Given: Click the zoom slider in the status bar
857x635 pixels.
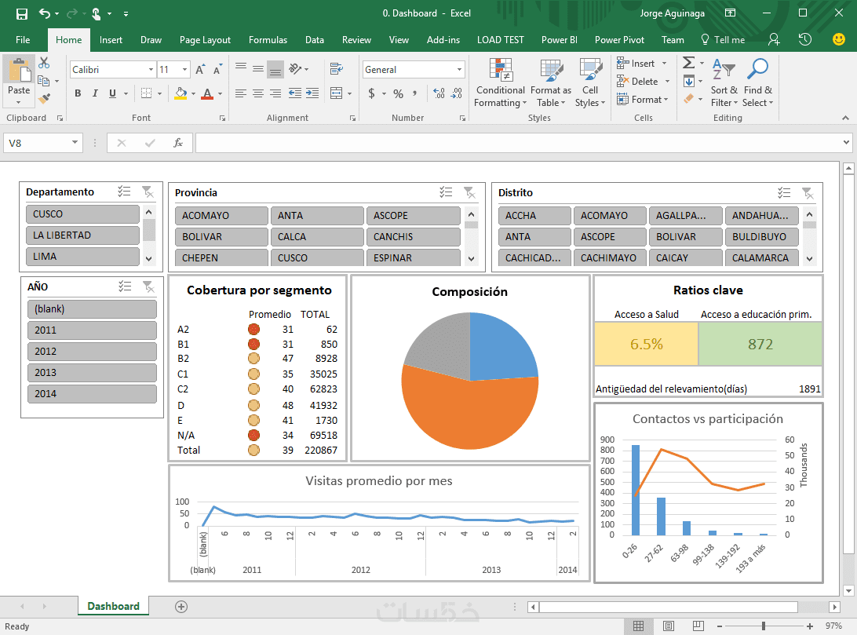Looking at the screenshot, I should (x=763, y=626).
